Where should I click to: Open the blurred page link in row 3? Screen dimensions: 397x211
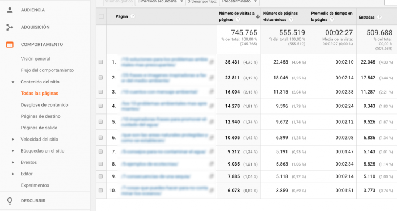click(159, 92)
